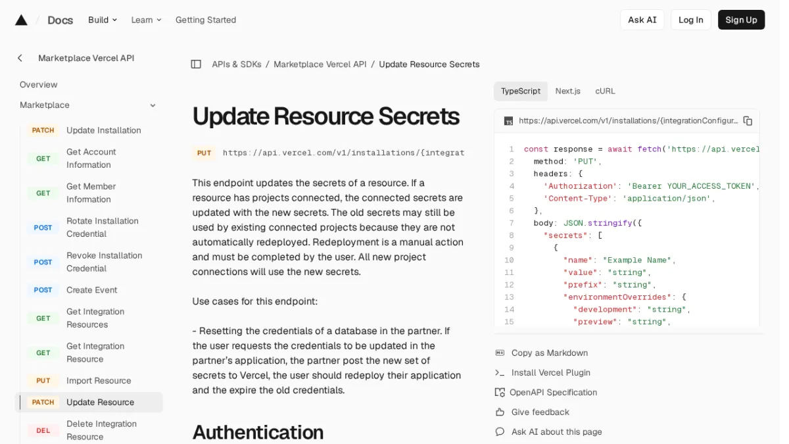
Task: Click DEL badge for Delete Integration Resource
Action: [x=43, y=430]
